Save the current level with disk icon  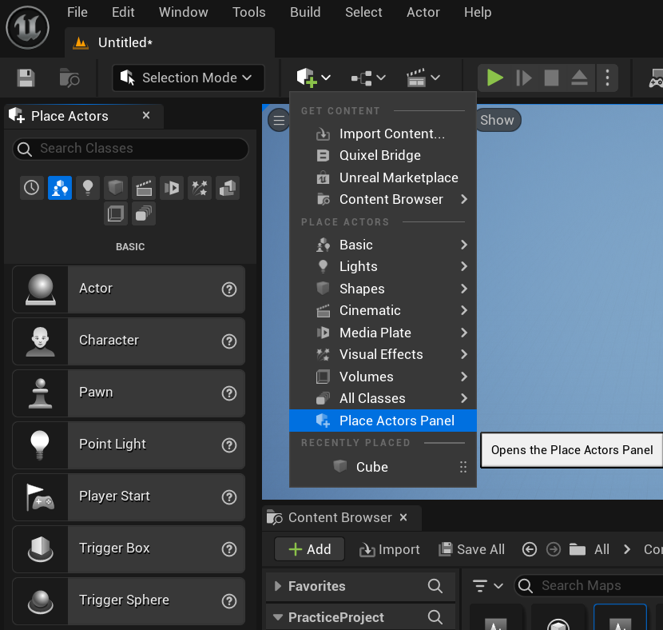tap(26, 78)
